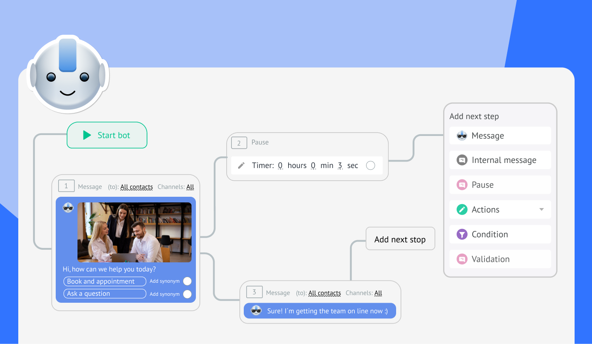Toggle the circle connector for Ask a question
592x344 pixels.
[187, 294]
